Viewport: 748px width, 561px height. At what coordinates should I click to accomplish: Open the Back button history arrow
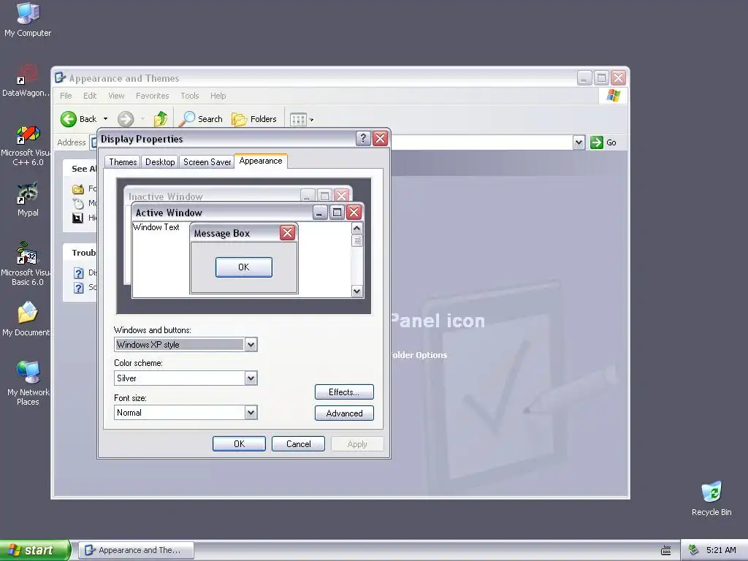point(105,119)
